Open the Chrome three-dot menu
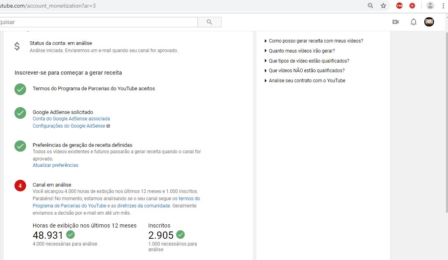Image resolution: width=448 pixels, height=260 pixels. (443, 6)
